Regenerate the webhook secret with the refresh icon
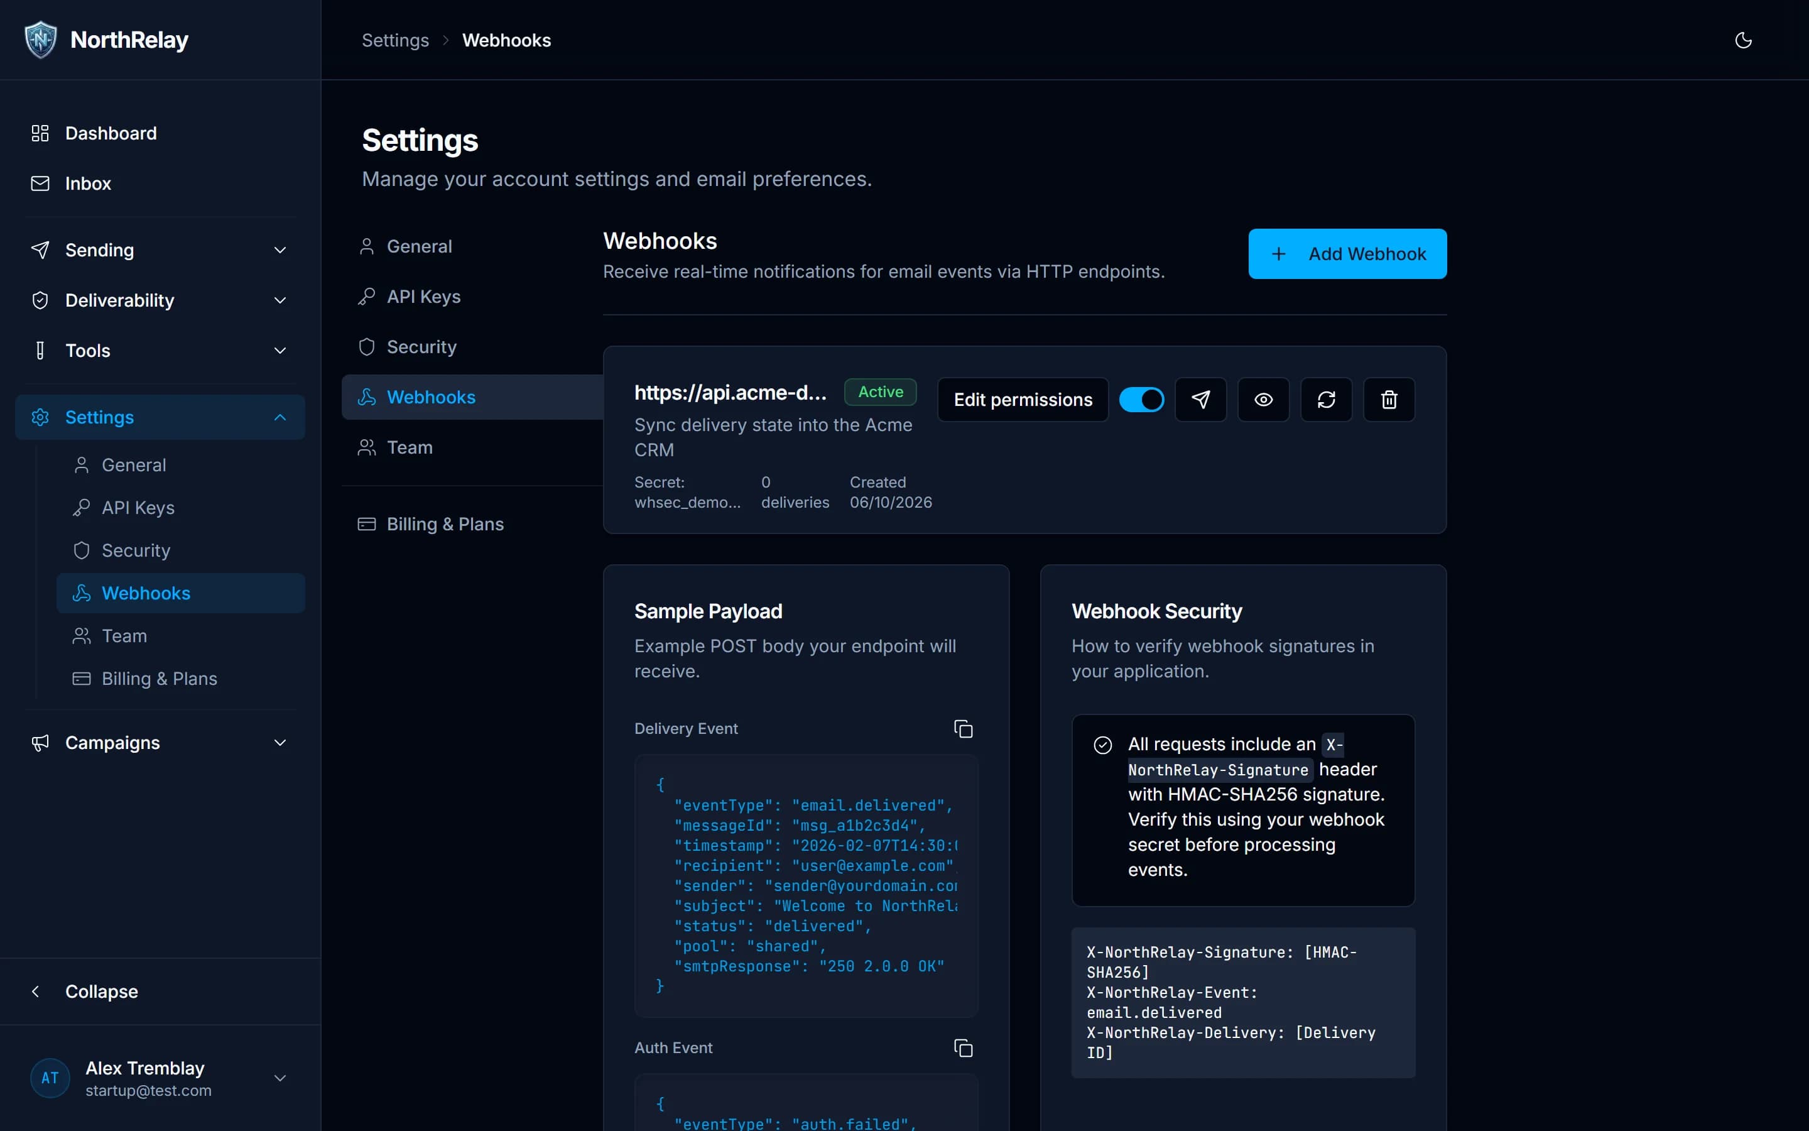 tap(1326, 400)
